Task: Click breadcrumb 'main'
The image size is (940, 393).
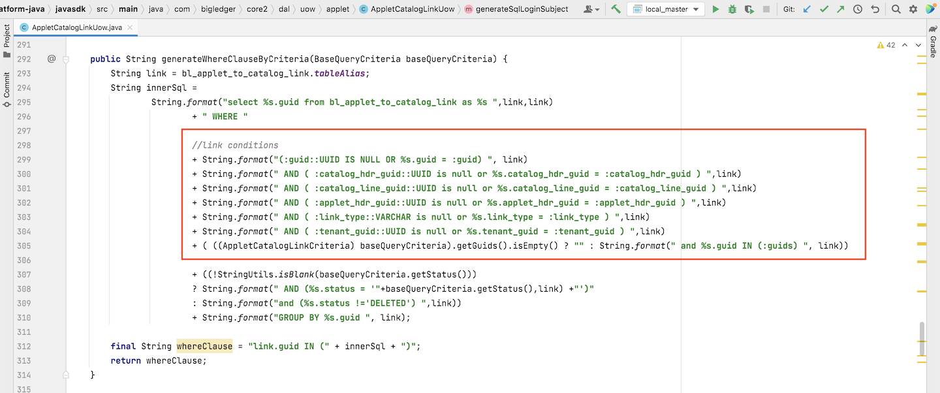Action: tap(128, 9)
